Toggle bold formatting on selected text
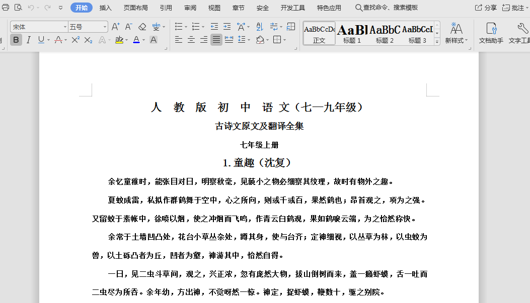Viewport: 530px width, 303px height. (16, 40)
